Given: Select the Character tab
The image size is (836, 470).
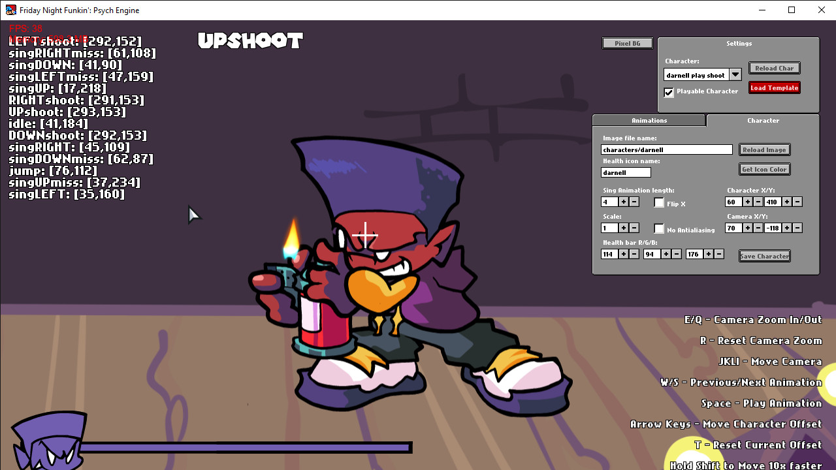Looking at the screenshot, I should click(763, 120).
